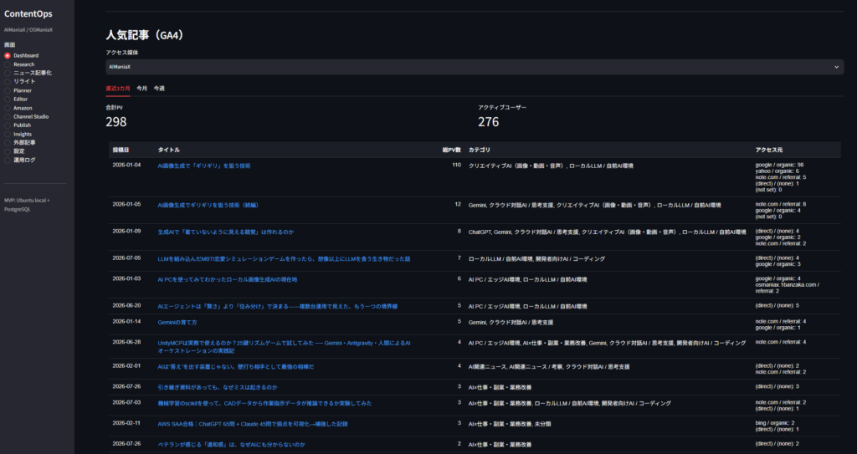Image resolution: width=857 pixels, height=454 pixels.
Task: Click the date cell 2026-01-05
Action: (x=126, y=204)
